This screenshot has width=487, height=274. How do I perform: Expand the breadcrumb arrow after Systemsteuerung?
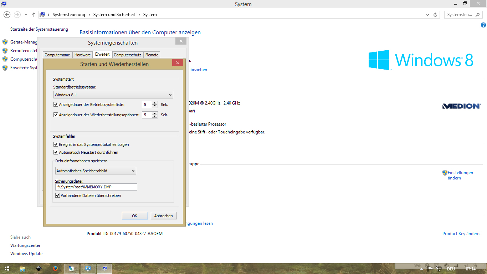(x=89, y=15)
